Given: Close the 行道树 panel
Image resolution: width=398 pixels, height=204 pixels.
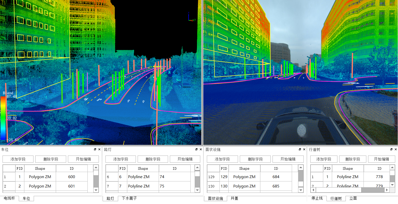Looking at the screenshot, I should tap(396, 149).
